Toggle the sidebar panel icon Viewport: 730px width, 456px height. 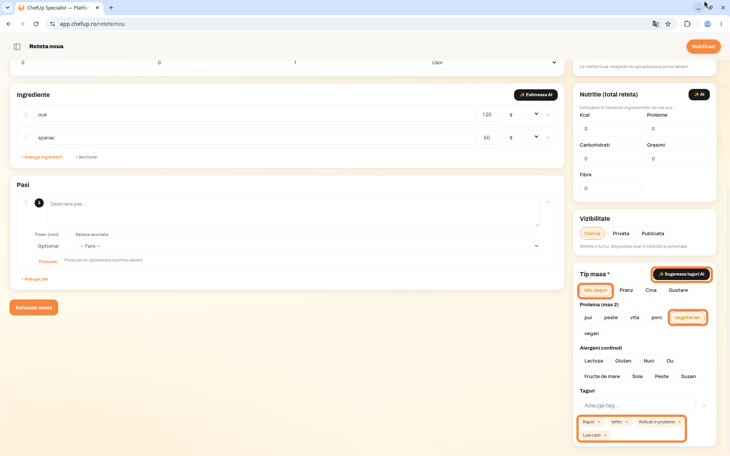[17, 46]
